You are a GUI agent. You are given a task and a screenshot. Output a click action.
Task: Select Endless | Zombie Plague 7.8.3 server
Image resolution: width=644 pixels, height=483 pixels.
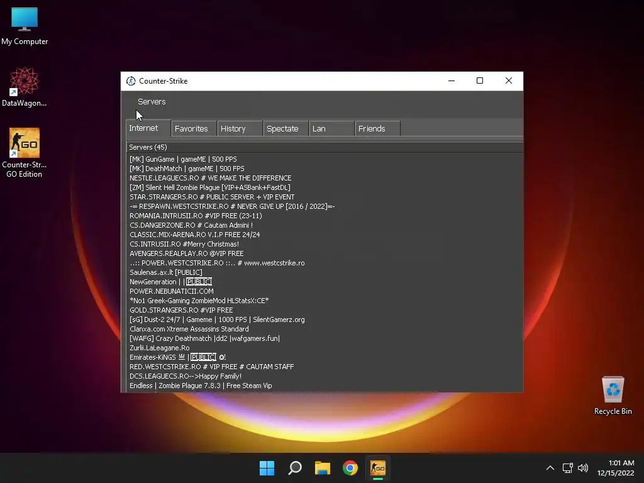click(x=325, y=386)
